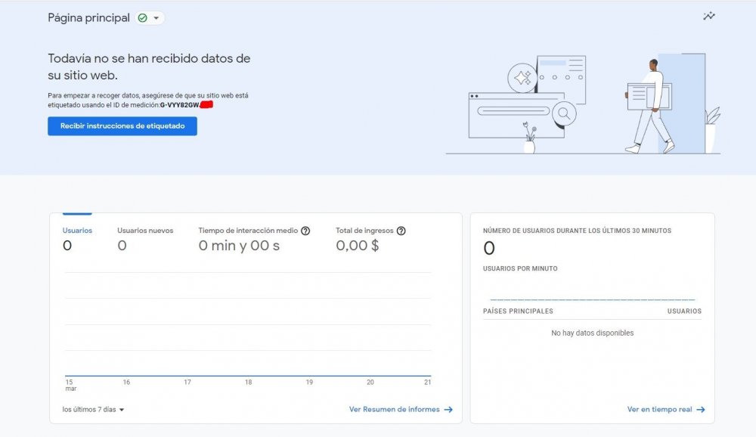
Task: Open help tooltip for Total de ingresos
Action: 401,231
